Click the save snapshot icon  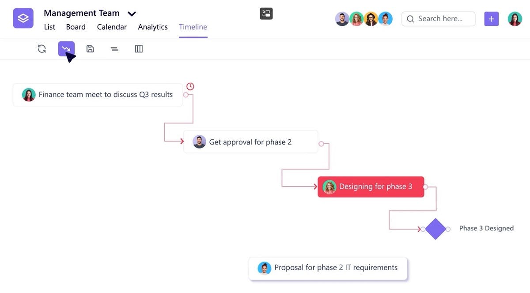tap(90, 48)
